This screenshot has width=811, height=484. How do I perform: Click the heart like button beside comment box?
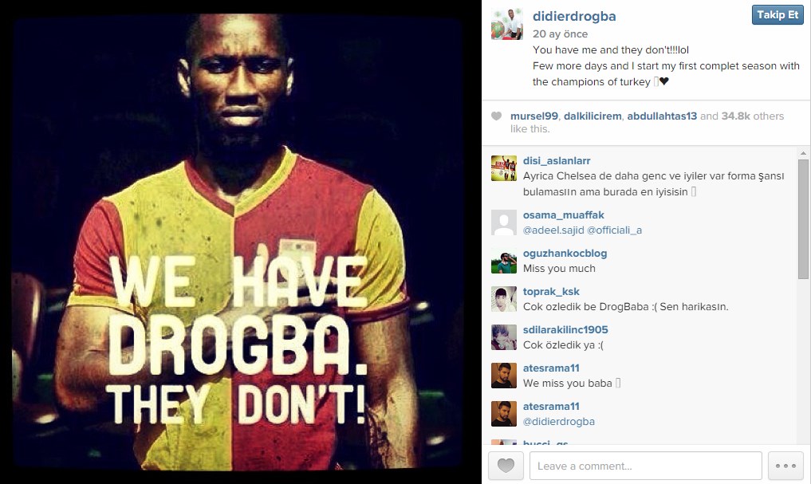[x=506, y=466]
